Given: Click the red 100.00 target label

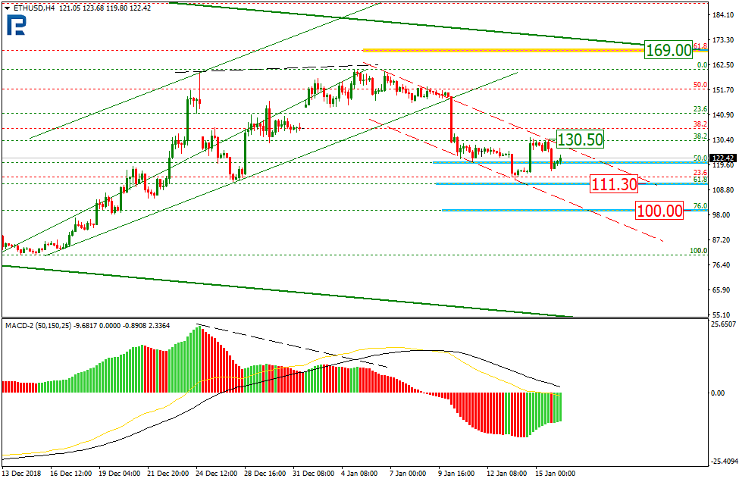Looking at the screenshot, I should (660, 211).
